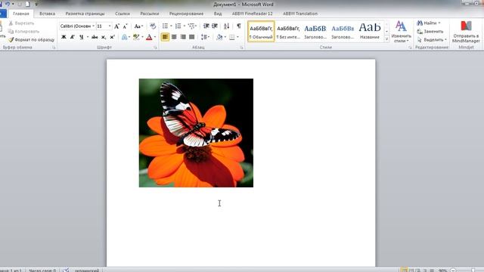This screenshot has width=484, height=272.
Task: Decrease paragraph indent
Action: 206,26
